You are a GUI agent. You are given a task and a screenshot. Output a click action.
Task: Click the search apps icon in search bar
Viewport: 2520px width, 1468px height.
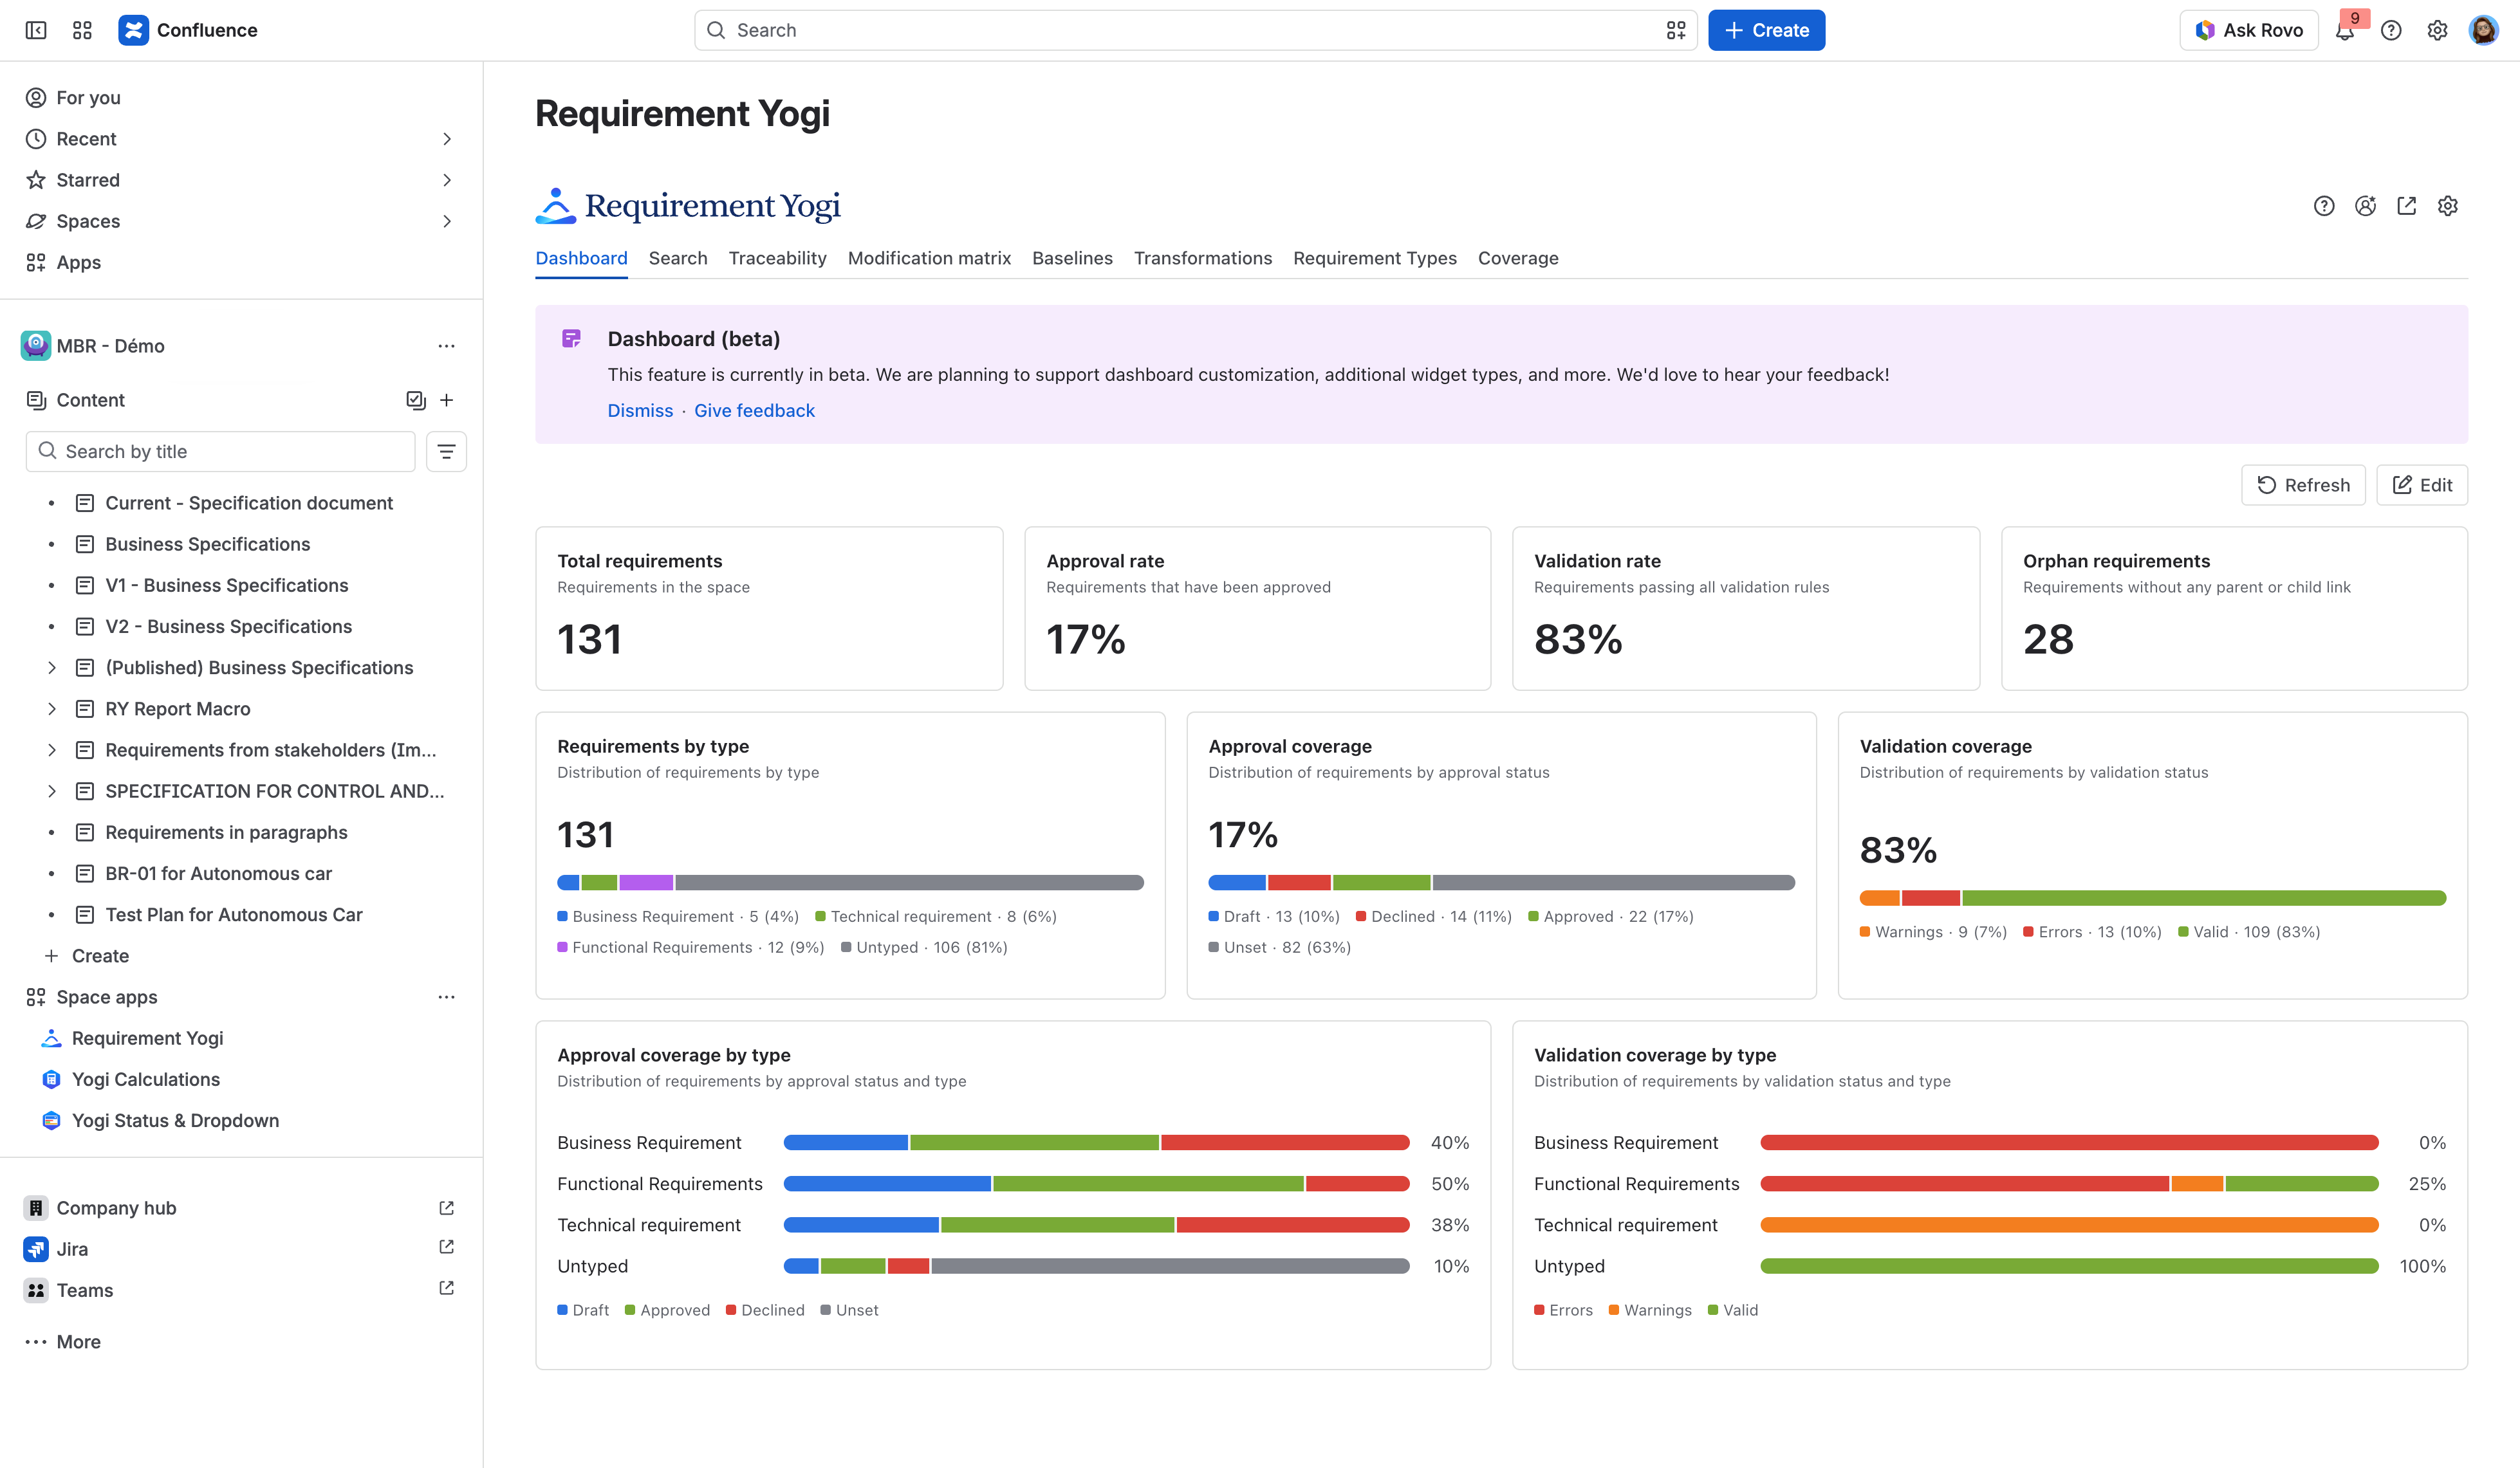[x=1676, y=30]
